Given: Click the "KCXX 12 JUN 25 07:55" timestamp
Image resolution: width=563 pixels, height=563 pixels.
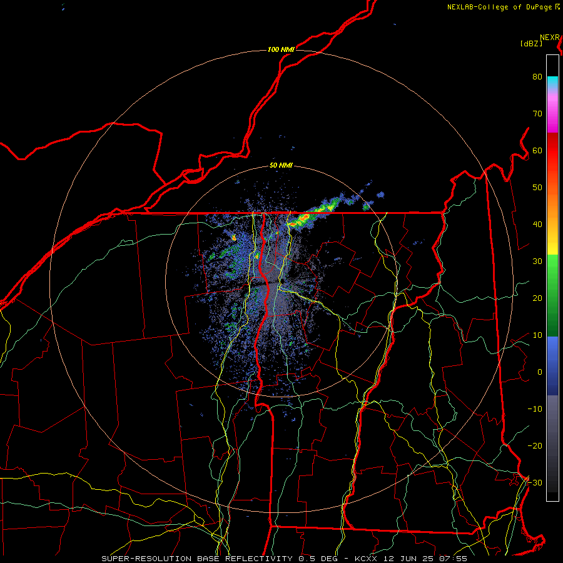Looking at the screenshot, I should click(411, 559).
